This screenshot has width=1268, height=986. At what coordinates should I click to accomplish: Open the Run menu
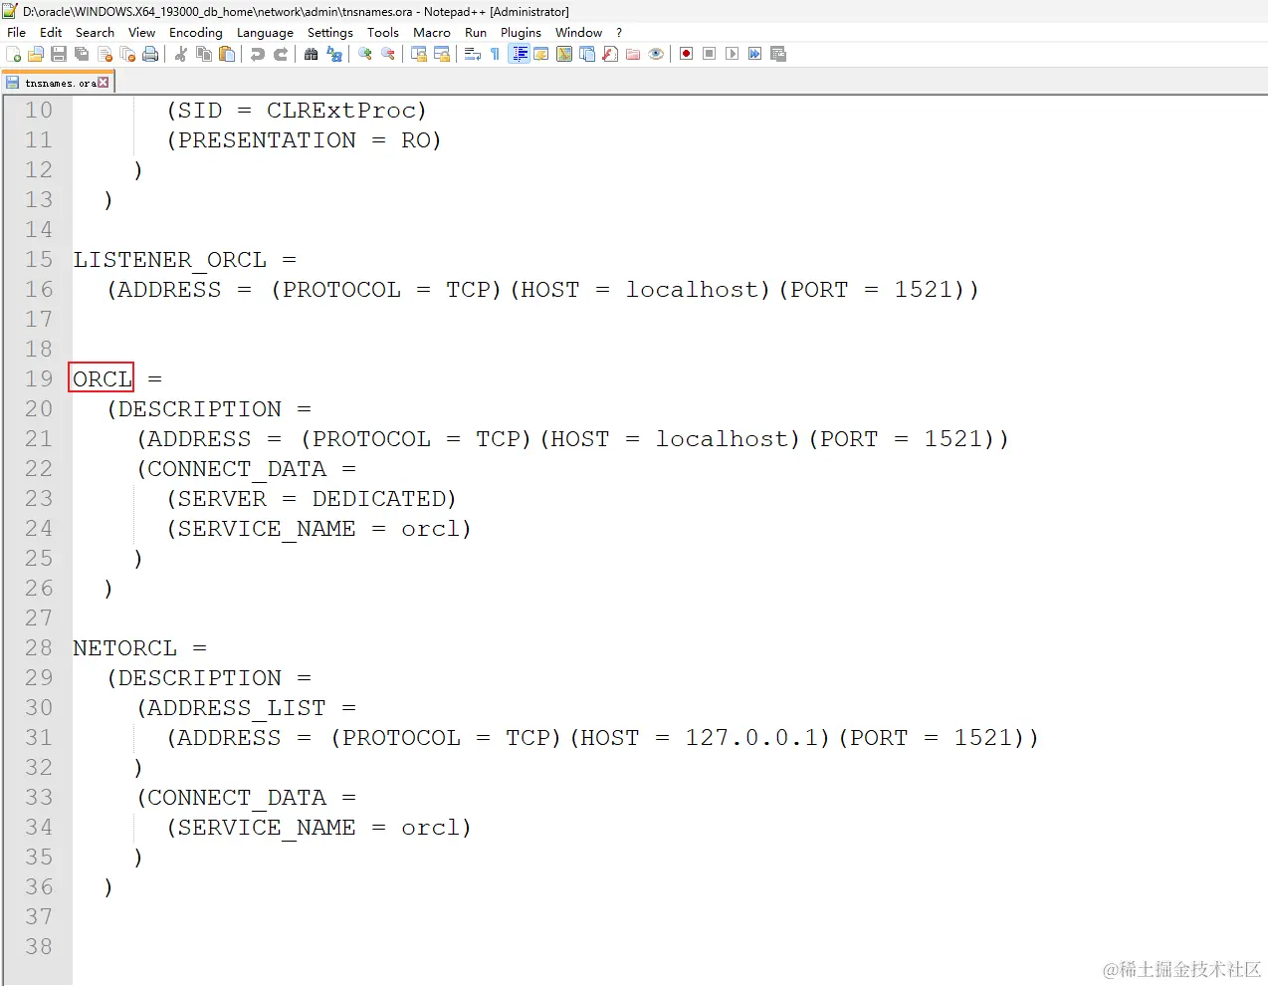pyautogui.click(x=476, y=32)
